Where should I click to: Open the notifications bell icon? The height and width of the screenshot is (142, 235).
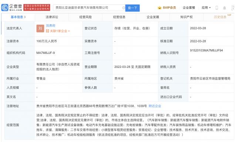pos(224,8)
